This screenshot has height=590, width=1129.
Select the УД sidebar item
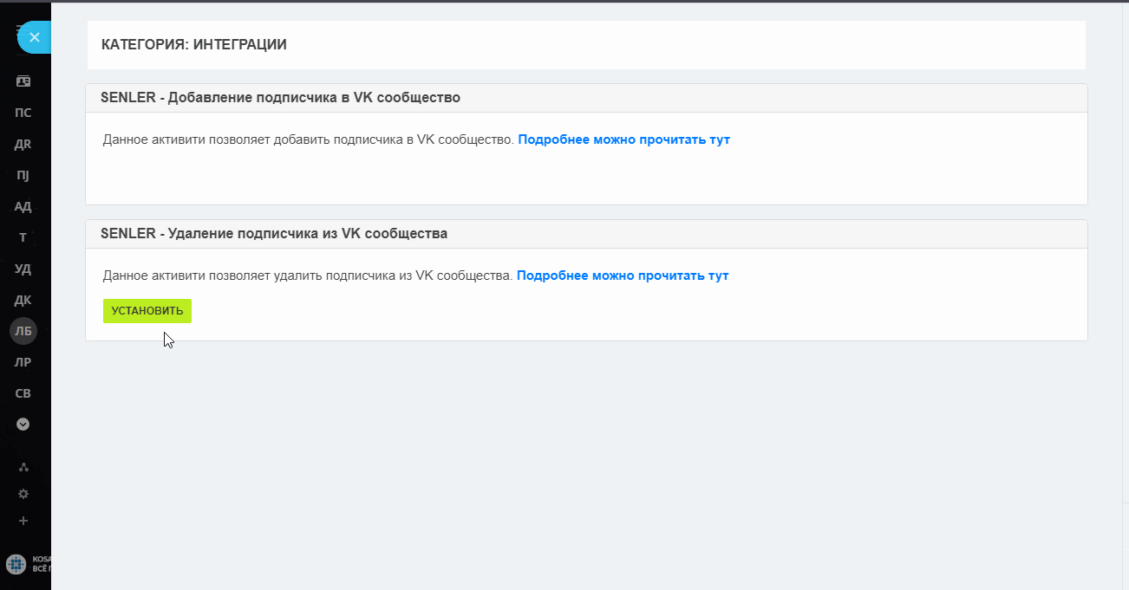click(23, 269)
